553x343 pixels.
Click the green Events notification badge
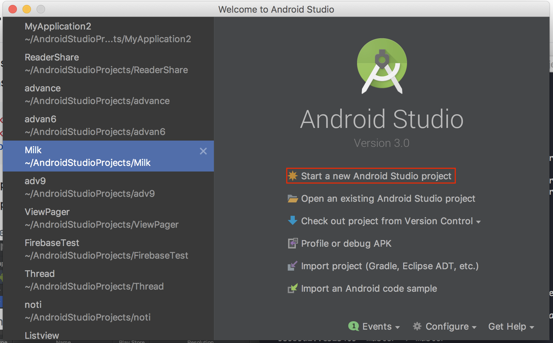(354, 326)
